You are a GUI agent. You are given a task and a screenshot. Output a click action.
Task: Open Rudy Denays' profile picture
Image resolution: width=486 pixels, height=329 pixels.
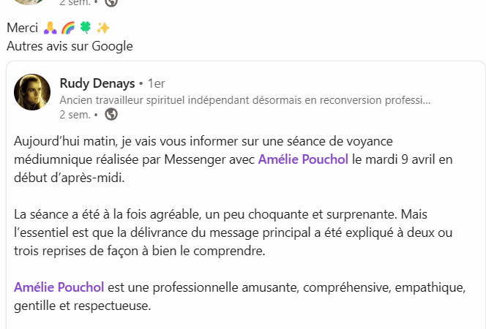(x=31, y=92)
